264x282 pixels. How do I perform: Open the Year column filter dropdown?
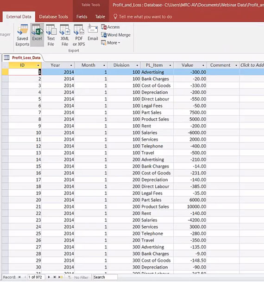pyautogui.click(x=71, y=65)
